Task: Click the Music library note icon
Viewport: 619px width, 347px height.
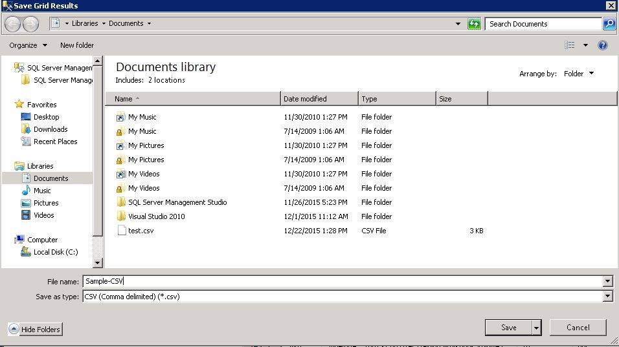Action: pos(26,190)
